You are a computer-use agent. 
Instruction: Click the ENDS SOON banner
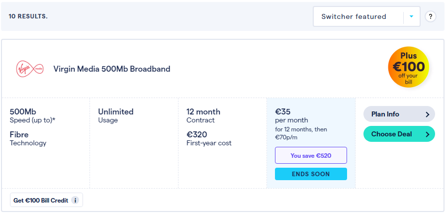[x=311, y=174]
